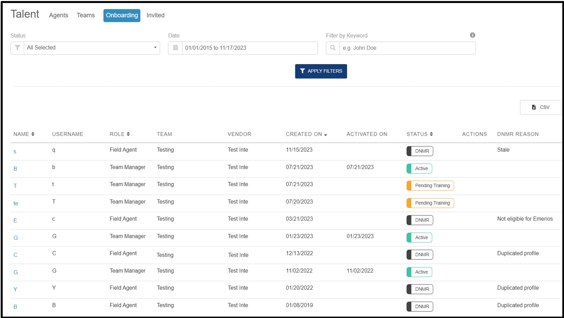Click Active status badge for username b
This screenshot has width=564, height=318.
(x=419, y=168)
